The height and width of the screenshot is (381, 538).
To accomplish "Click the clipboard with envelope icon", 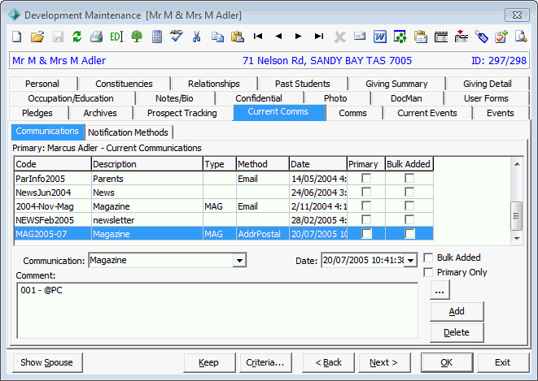I will [x=421, y=37].
